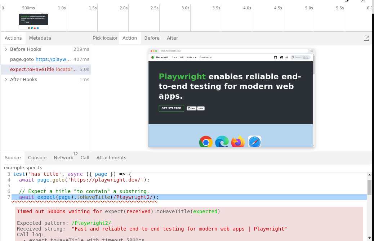
Task: Click the hero heading text in the snapshot
Action: tap(230, 86)
